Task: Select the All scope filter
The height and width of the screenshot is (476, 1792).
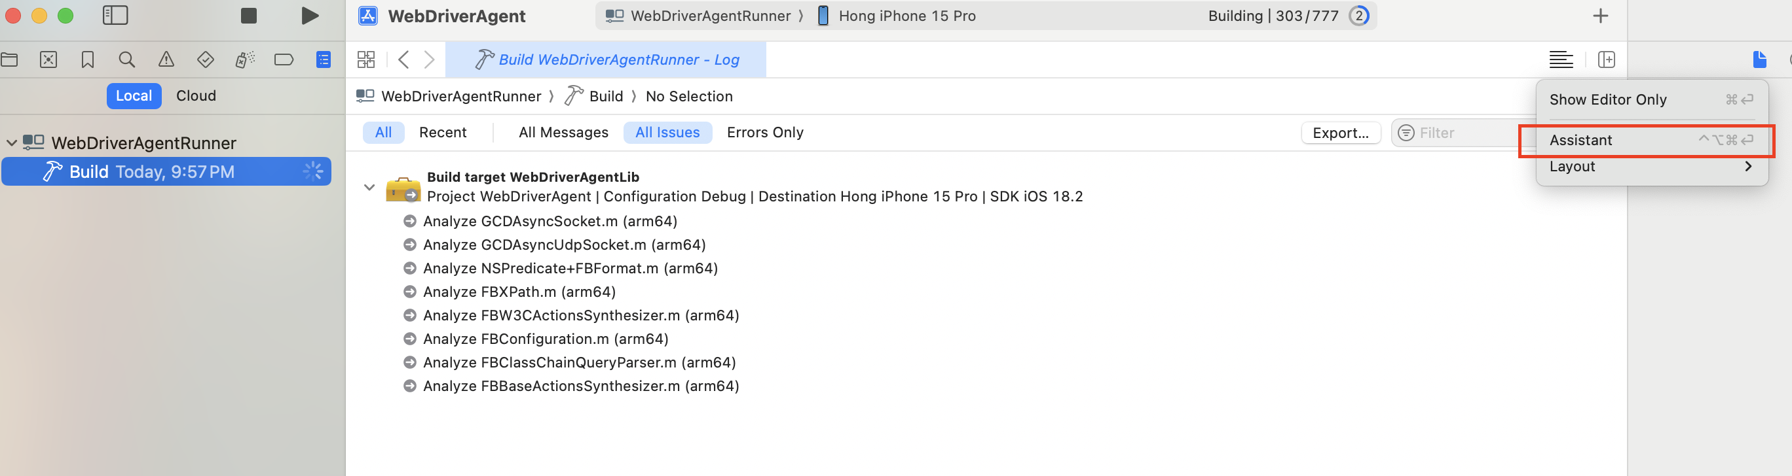Action: (x=383, y=133)
